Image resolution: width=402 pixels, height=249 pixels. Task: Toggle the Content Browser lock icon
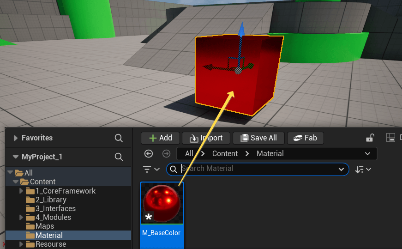click(370, 138)
